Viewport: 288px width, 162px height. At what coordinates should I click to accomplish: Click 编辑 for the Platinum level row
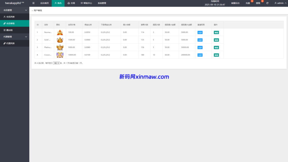point(216,48)
